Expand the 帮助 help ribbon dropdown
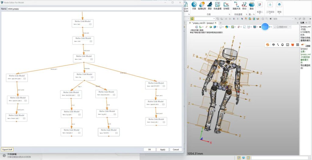The width and height of the screenshot is (312, 160). [x=279, y=12]
